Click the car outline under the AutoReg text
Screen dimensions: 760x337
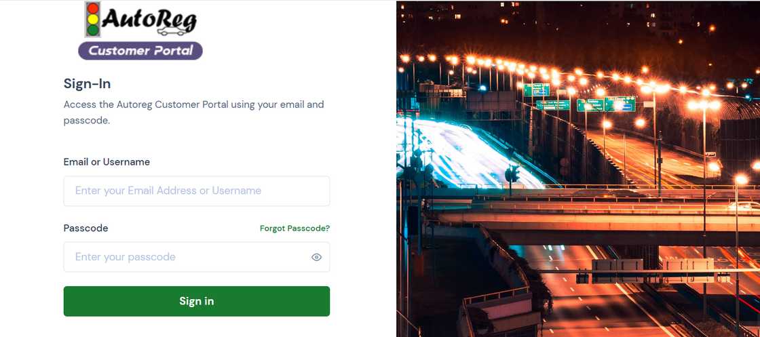172,31
